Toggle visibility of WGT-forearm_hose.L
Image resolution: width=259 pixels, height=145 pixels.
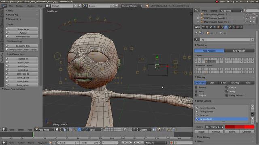click(246, 14)
